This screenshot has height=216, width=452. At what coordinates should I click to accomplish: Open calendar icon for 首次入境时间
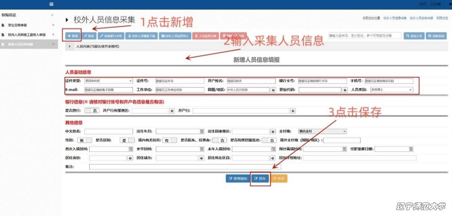tap(131, 149)
